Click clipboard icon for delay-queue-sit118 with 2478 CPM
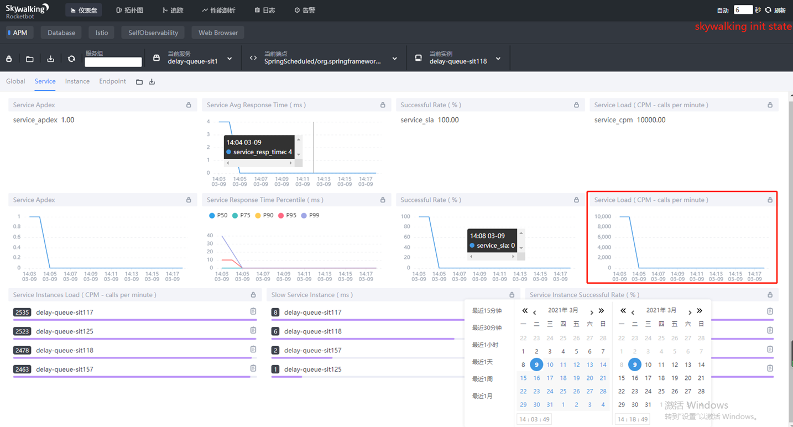Viewport: 793px width, 427px height. 253,349
